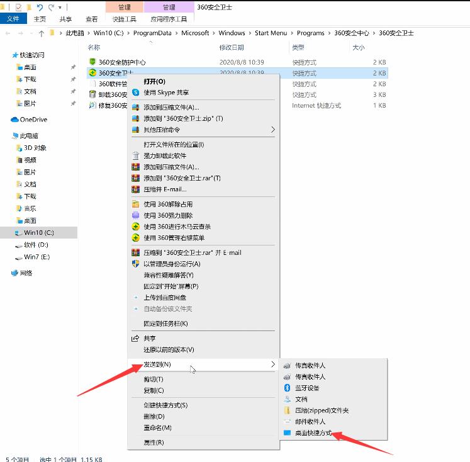Open the 快捷工具 ribbon tab

(125, 19)
